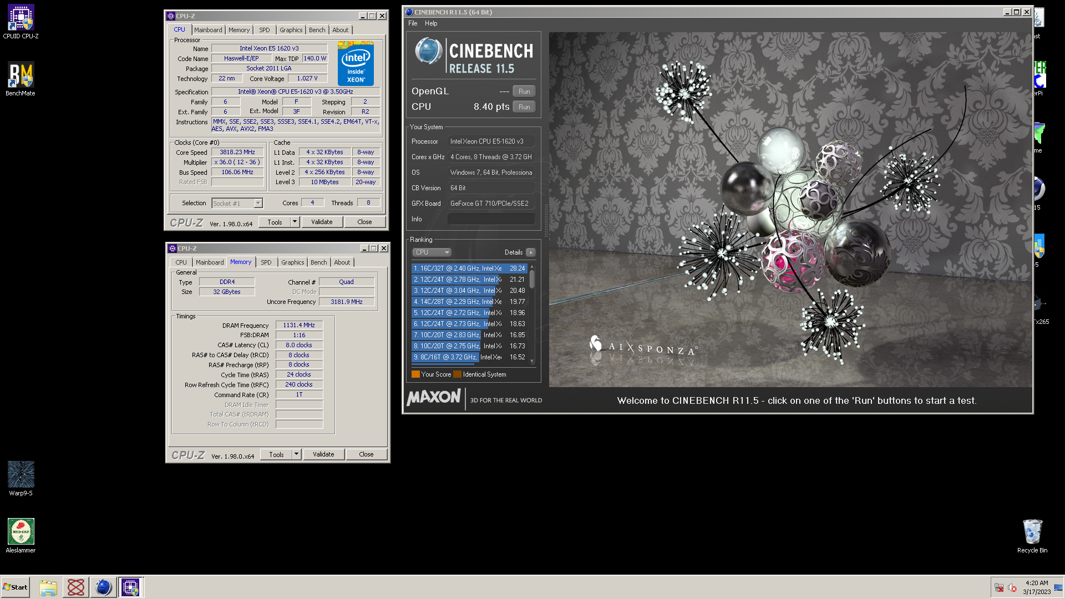Open the Start menu
This screenshot has height=599, width=1065.
(x=15, y=587)
